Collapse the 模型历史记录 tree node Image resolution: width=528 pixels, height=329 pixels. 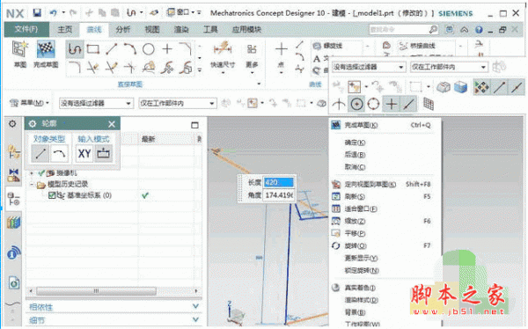click(32, 184)
